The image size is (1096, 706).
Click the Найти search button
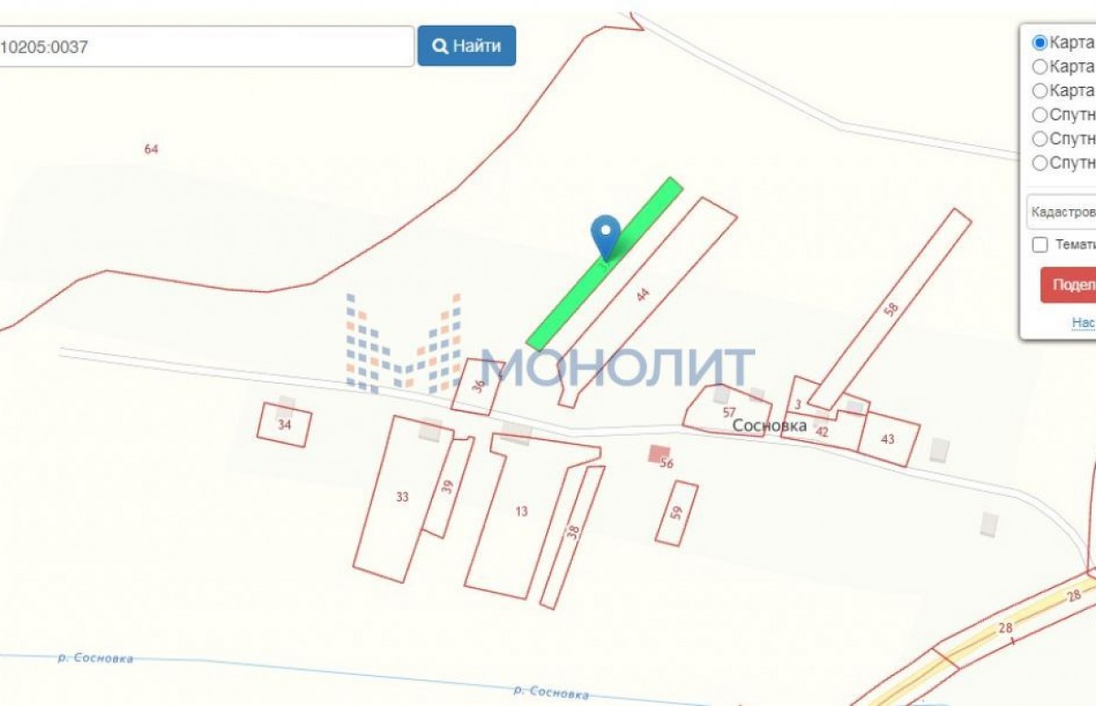coord(467,46)
